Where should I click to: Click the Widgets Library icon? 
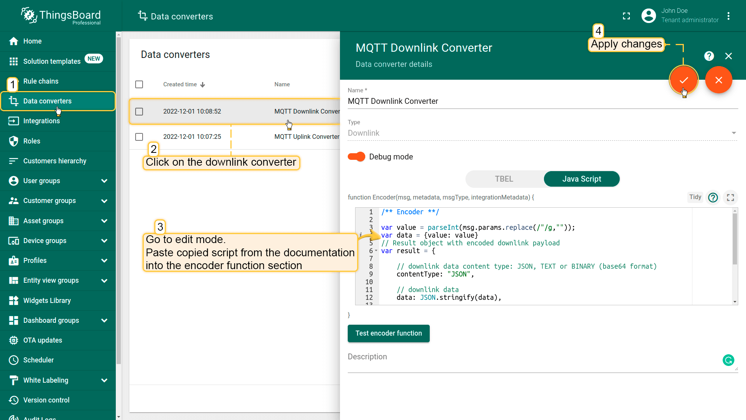click(14, 301)
